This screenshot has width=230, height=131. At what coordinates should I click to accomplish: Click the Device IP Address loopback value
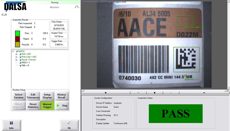(x=118, y=103)
